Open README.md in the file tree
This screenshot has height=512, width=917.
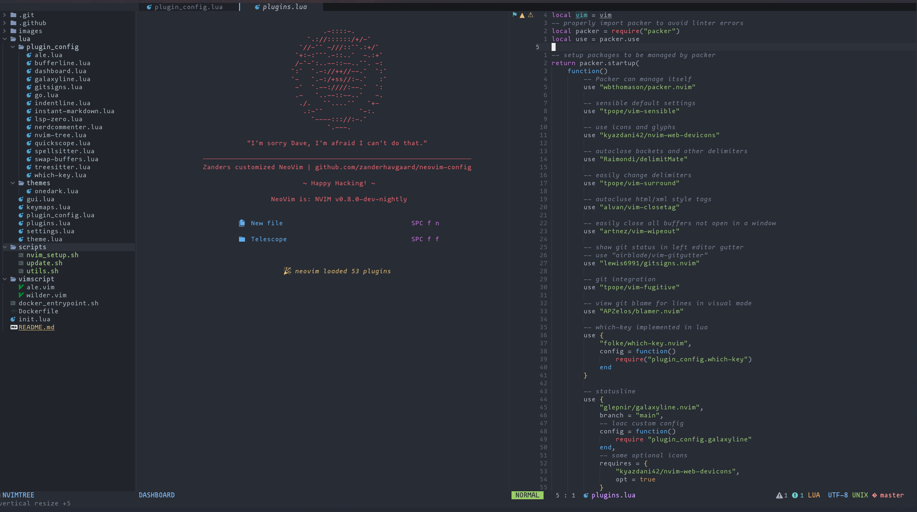pos(36,327)
